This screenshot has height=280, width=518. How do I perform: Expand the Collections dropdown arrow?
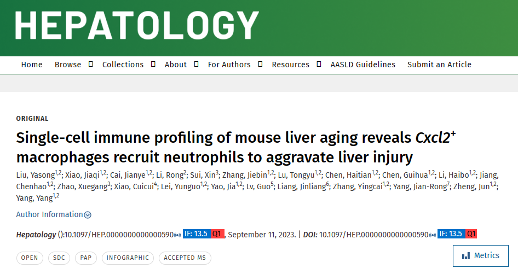point(153,64)
